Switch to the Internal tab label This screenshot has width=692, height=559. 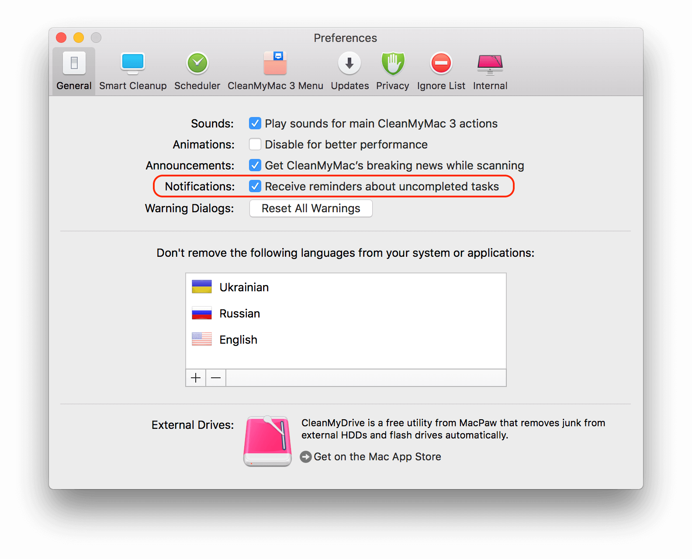[x=490, y=86]
